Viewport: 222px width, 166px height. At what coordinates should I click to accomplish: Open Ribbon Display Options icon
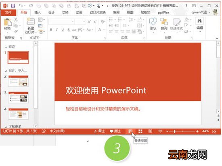click(194, 6)
